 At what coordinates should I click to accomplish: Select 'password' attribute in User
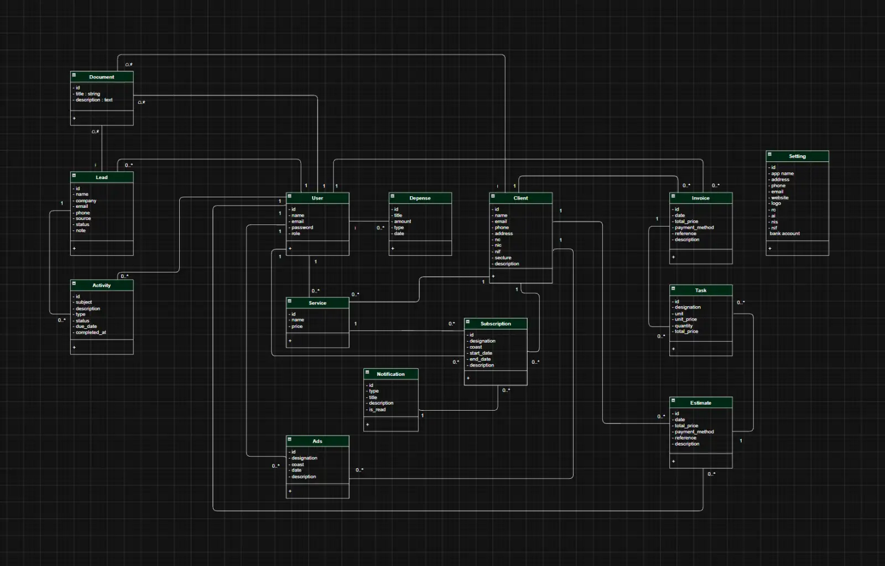[302, 227]
